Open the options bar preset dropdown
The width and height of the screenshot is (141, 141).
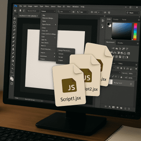pos(48,11)
